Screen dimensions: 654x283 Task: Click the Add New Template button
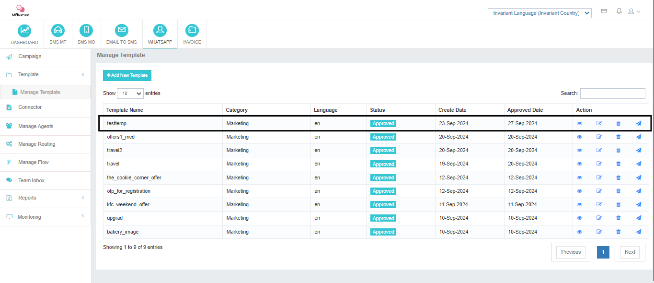[x=127, y=75]
